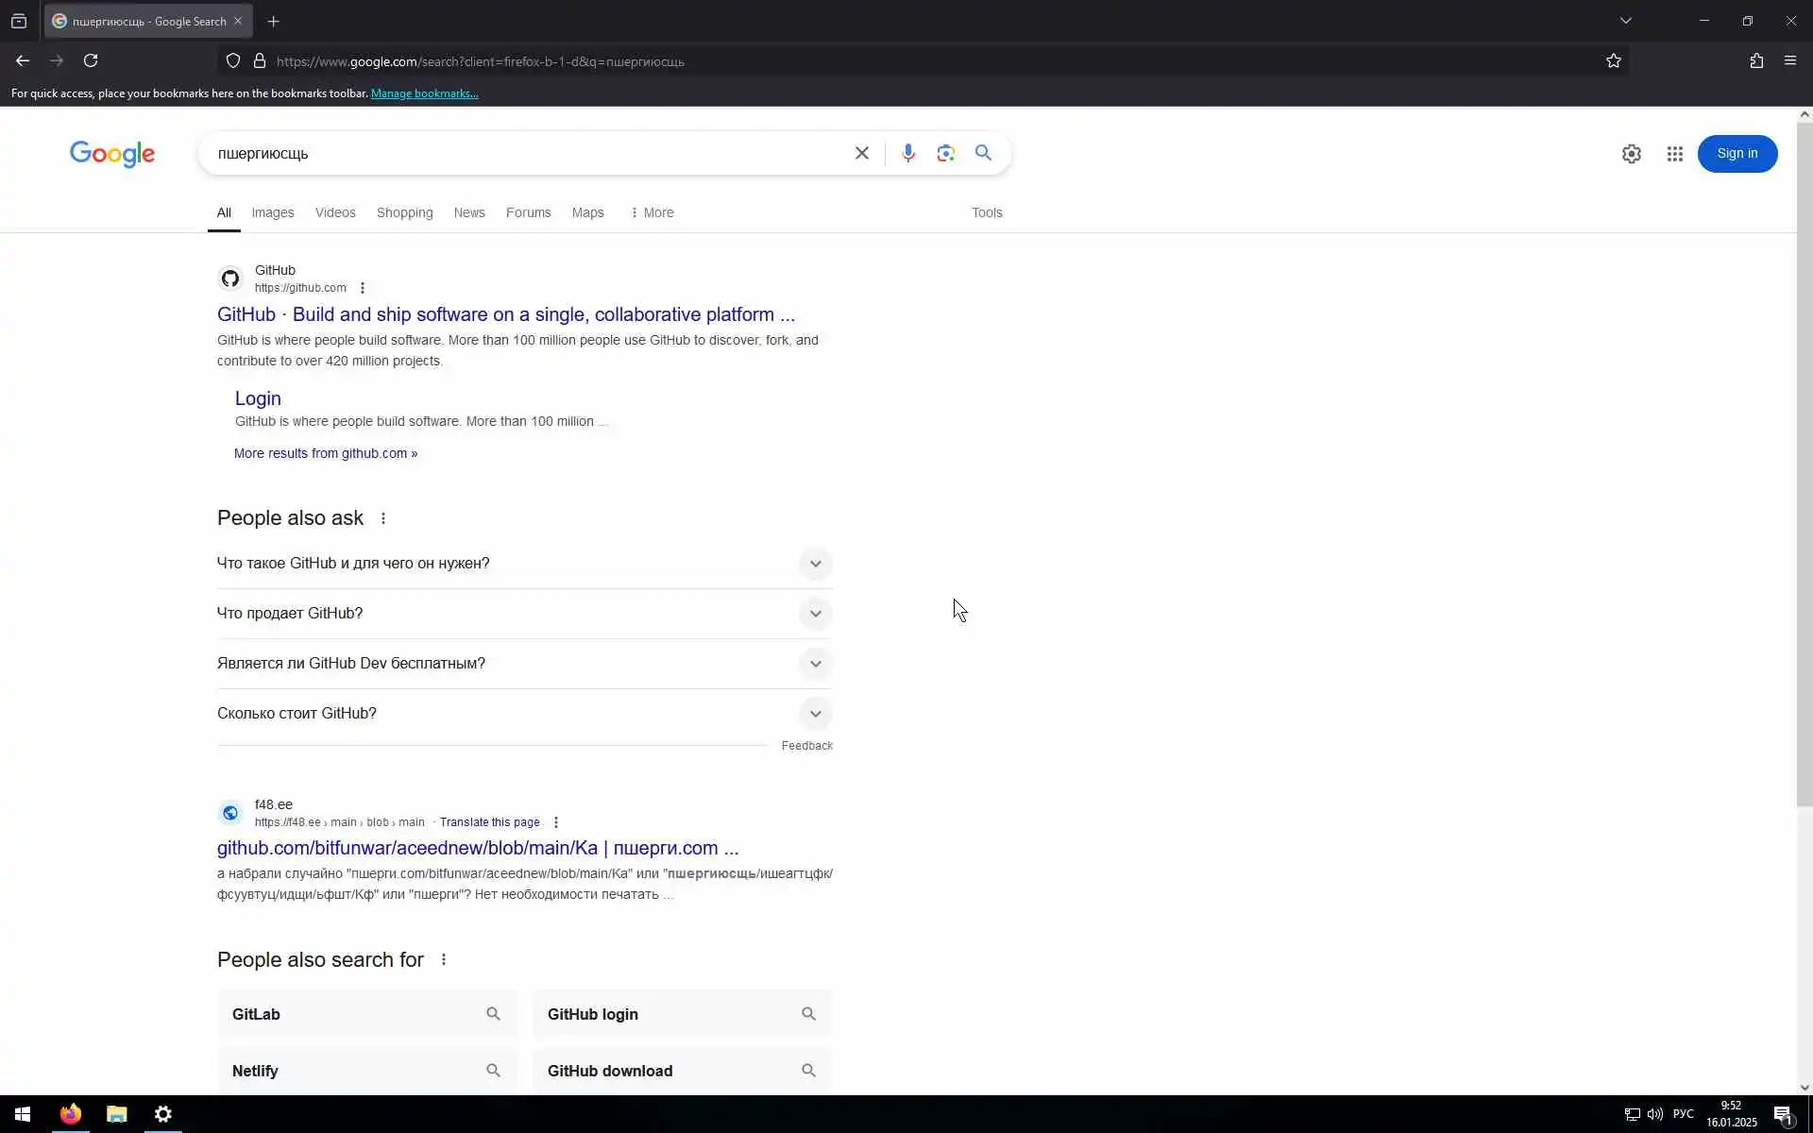Open Google Lens image search
This screenshot has height=1133, width=1813.
coord(945,153)
